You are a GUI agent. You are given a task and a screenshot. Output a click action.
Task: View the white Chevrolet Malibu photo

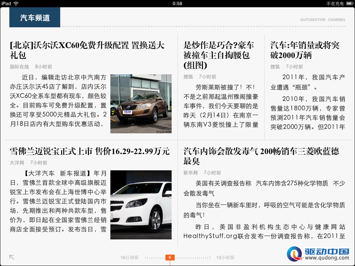[x=141, y=205]
